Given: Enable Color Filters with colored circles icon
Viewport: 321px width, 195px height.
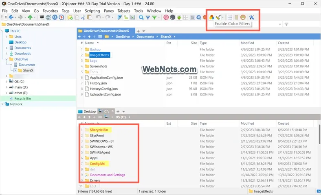Looking at the screenshot, I should [x=212, y=17].
